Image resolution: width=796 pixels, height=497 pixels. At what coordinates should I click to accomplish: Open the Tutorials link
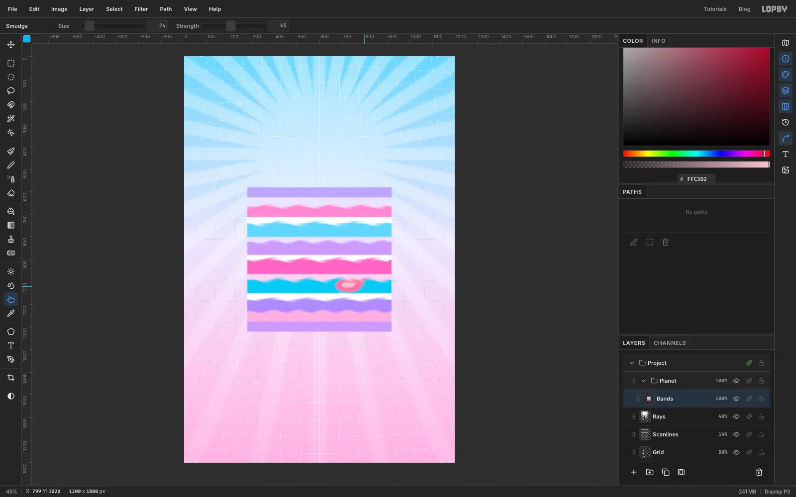point(715,9)
